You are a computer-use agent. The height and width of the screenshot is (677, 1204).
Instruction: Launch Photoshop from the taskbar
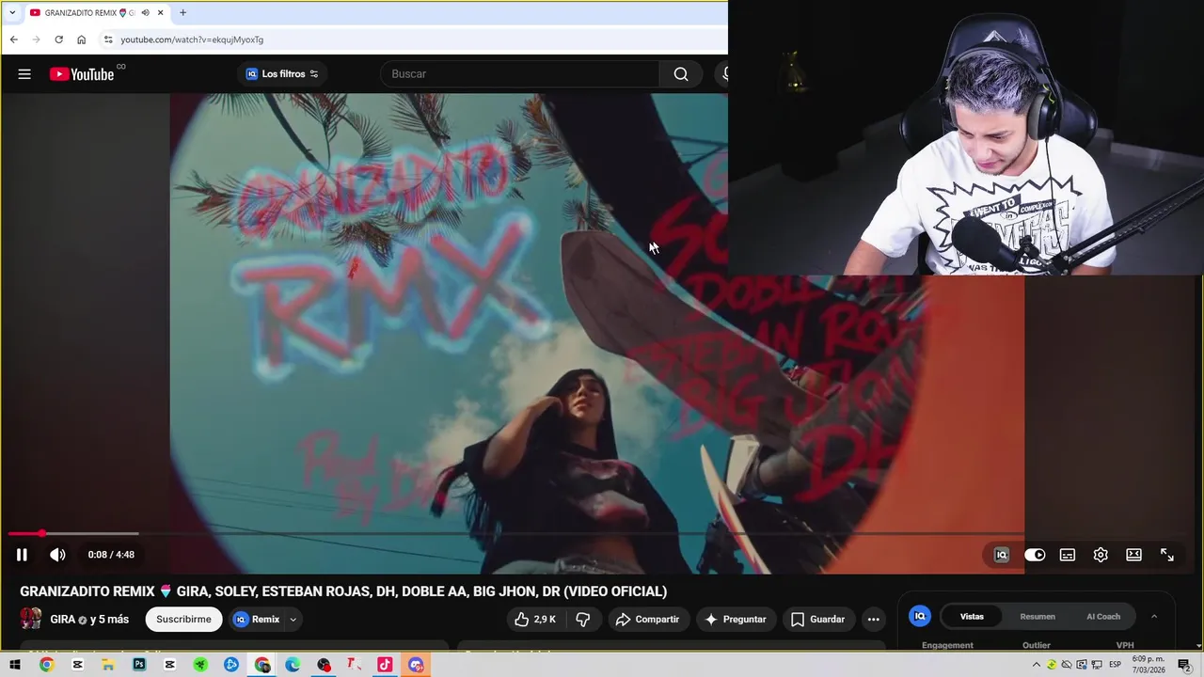click(x=139, y=665)
